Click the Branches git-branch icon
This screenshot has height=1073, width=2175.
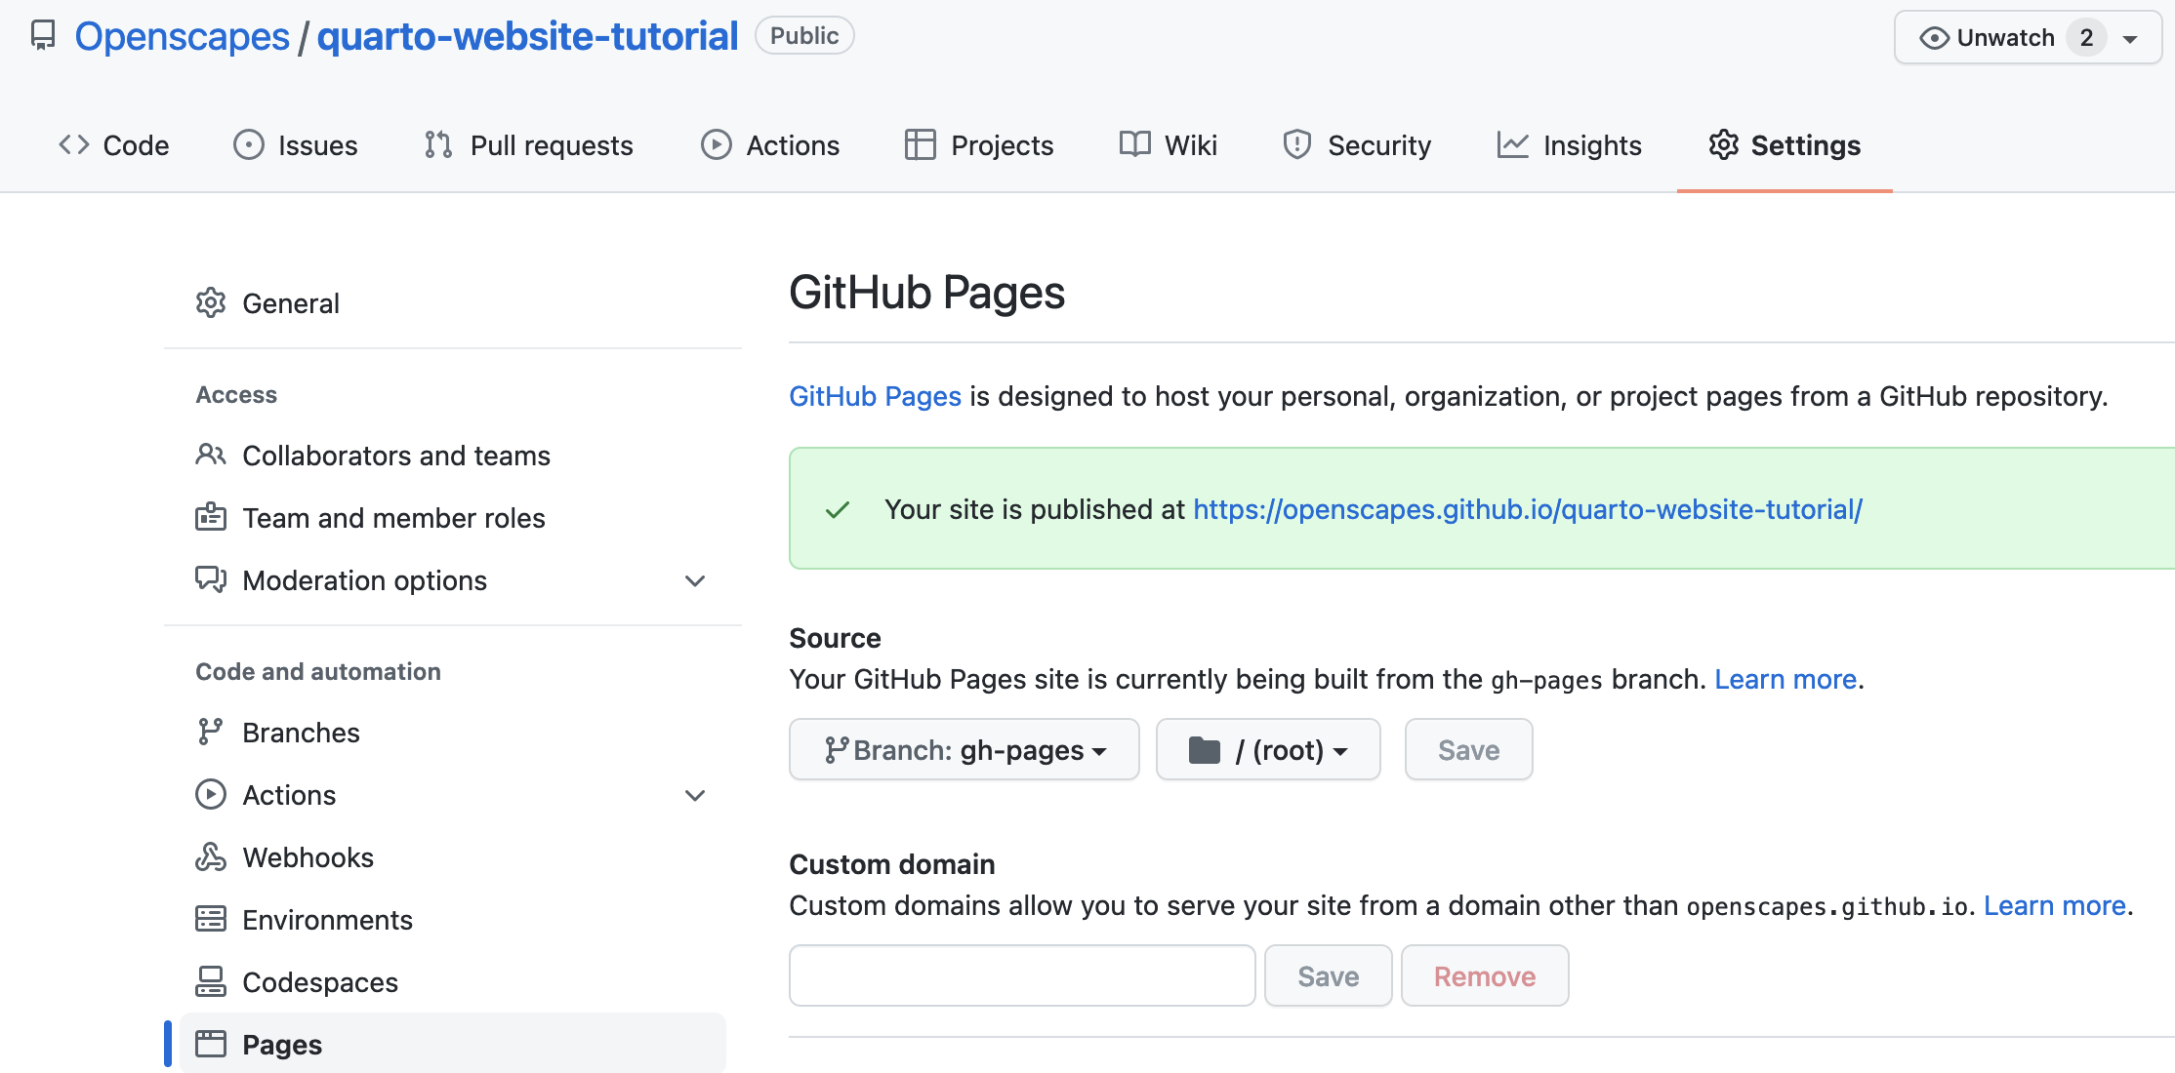pyautogui.click(x=211, y=733)
